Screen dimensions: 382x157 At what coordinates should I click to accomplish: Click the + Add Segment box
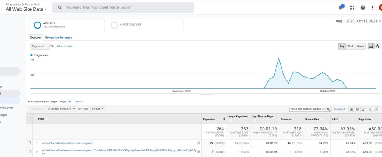coord(145,24)
